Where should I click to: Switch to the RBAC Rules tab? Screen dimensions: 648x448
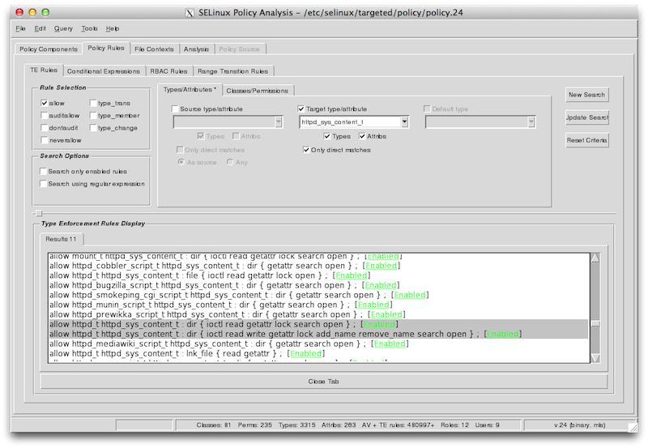click(168, 71)
